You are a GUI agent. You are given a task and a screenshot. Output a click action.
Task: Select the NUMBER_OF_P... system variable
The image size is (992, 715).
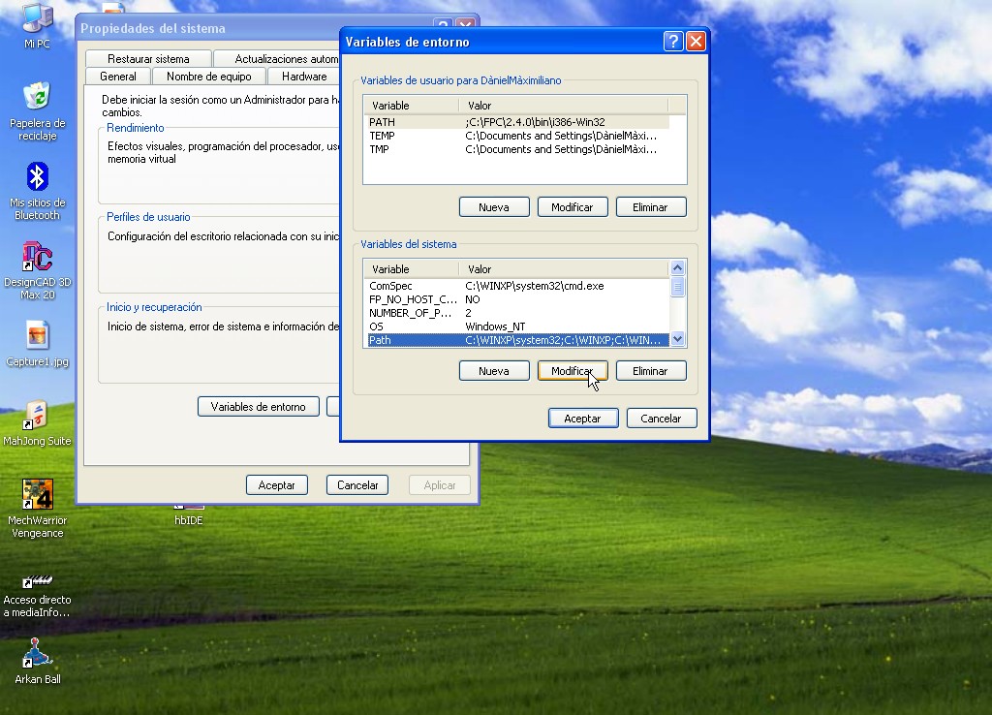pos(517,313)
